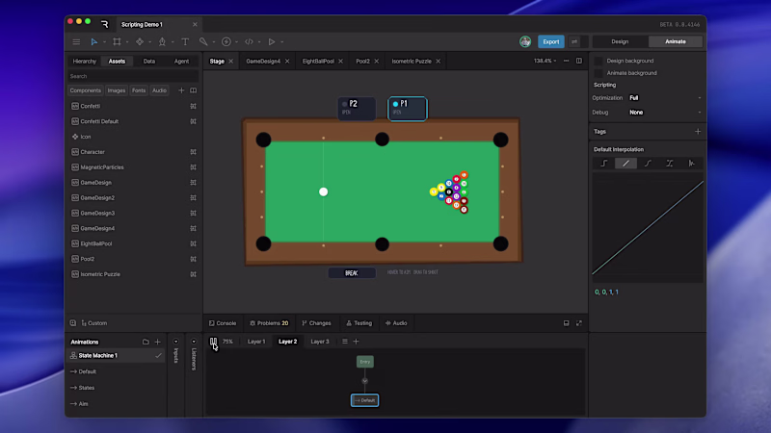Screen dimensions: 771x433
Task: Click the icon left of Custom sort
Action: click(73, 323)
